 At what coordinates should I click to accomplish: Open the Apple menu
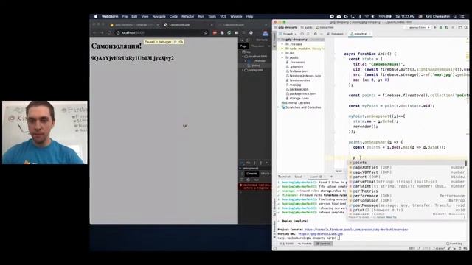(96, 16)
